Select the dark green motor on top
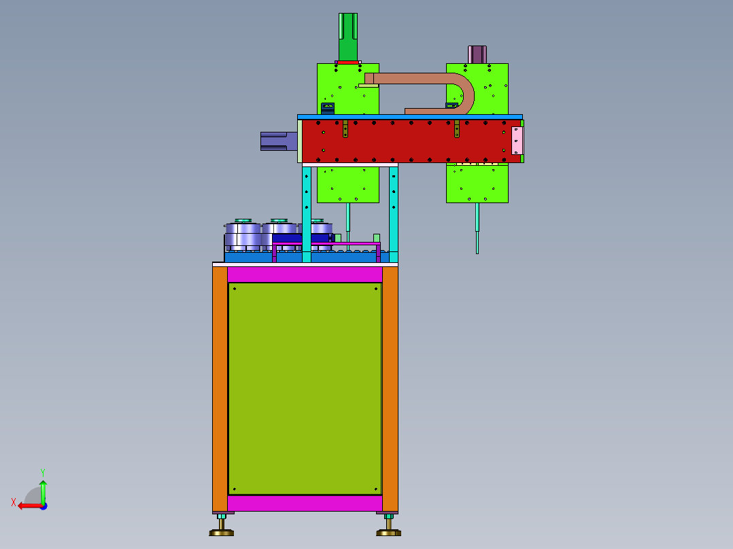 point(348,37)
